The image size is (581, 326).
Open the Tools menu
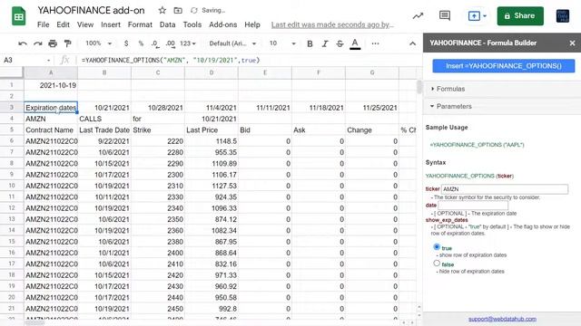point(192,24)
